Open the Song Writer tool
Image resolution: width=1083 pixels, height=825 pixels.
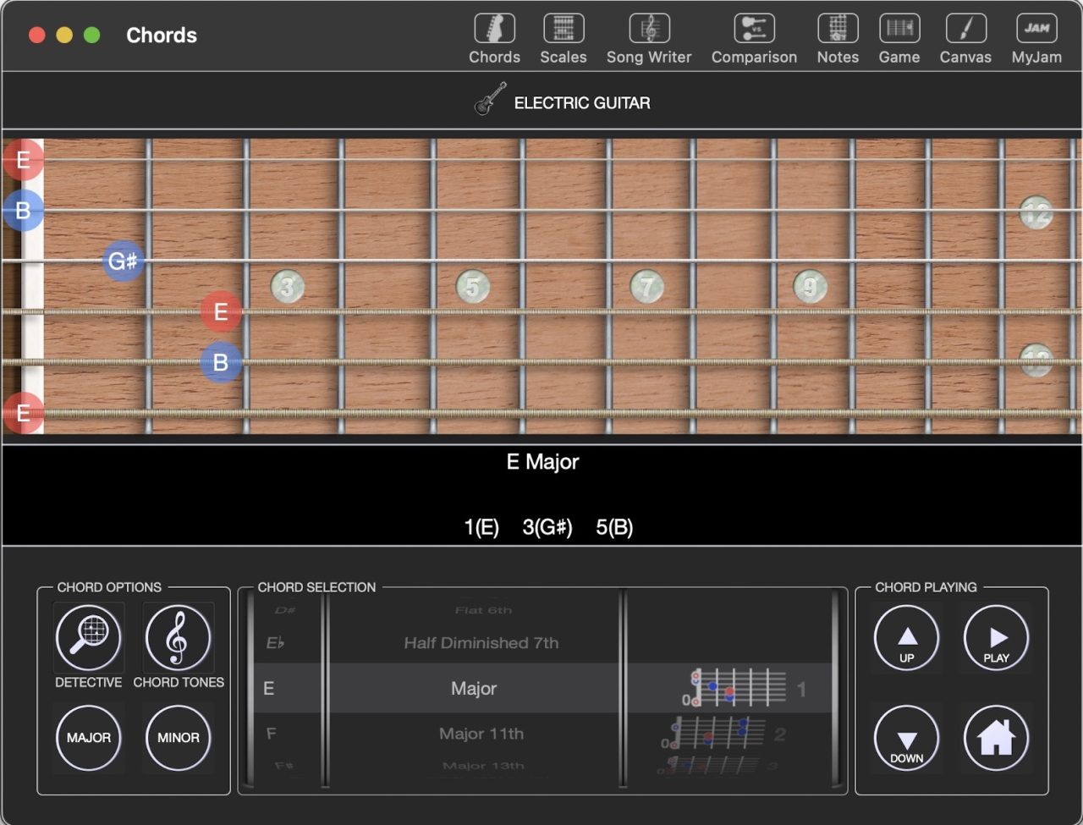pos(649,39)
